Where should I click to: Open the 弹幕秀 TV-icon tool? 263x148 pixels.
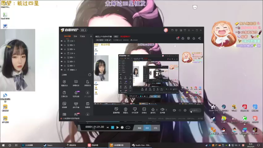(87, 105)
